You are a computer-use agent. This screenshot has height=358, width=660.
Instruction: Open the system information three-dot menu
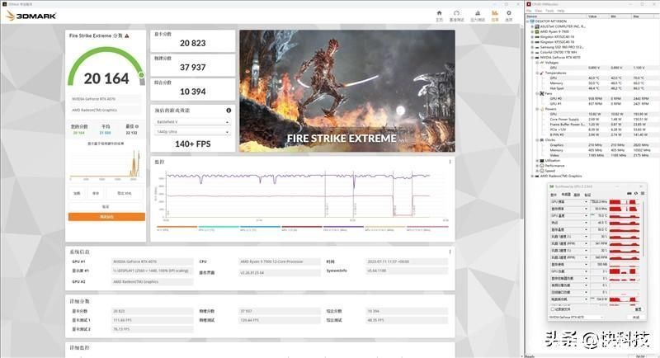(x=450, y=252)
